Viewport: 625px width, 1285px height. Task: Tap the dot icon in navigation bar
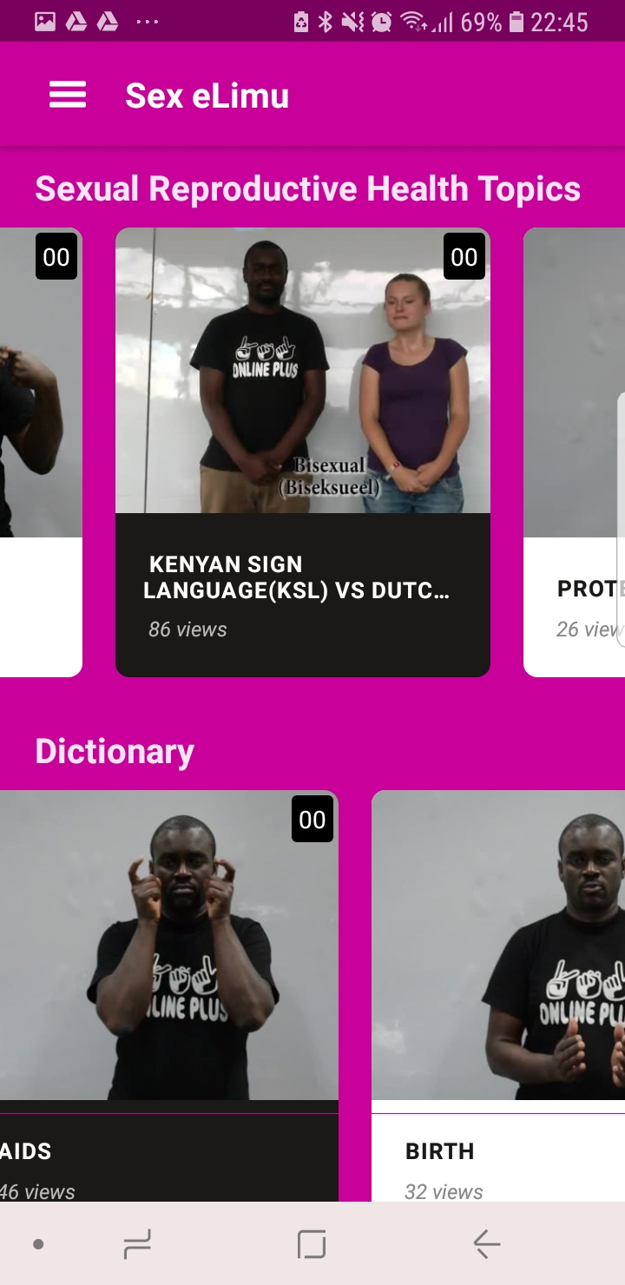pos(38,1244)
